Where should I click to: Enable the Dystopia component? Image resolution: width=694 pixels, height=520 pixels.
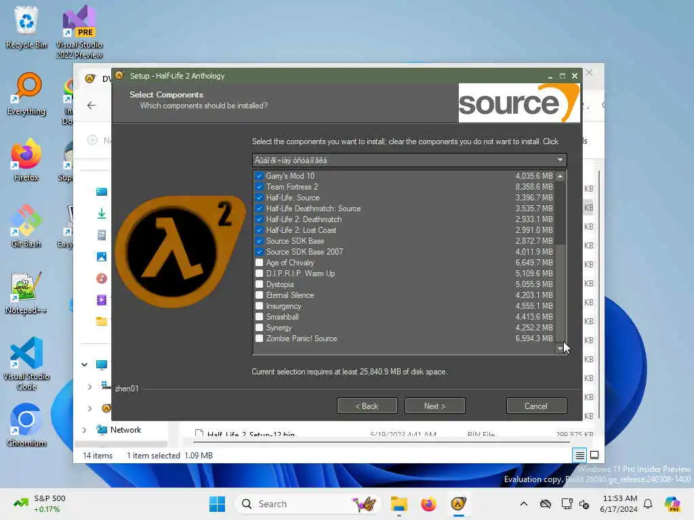pos(260,284)
